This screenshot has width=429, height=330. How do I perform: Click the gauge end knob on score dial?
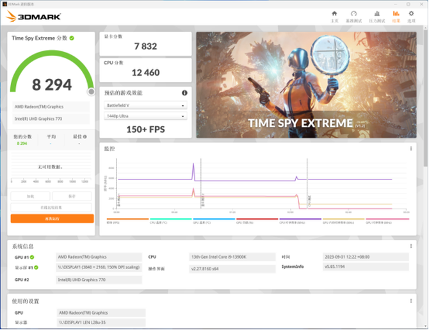pos(91,92)
